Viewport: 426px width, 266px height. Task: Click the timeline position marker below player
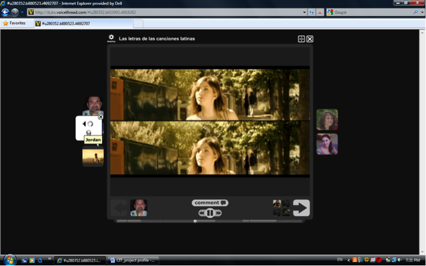[x=195, y=221]
